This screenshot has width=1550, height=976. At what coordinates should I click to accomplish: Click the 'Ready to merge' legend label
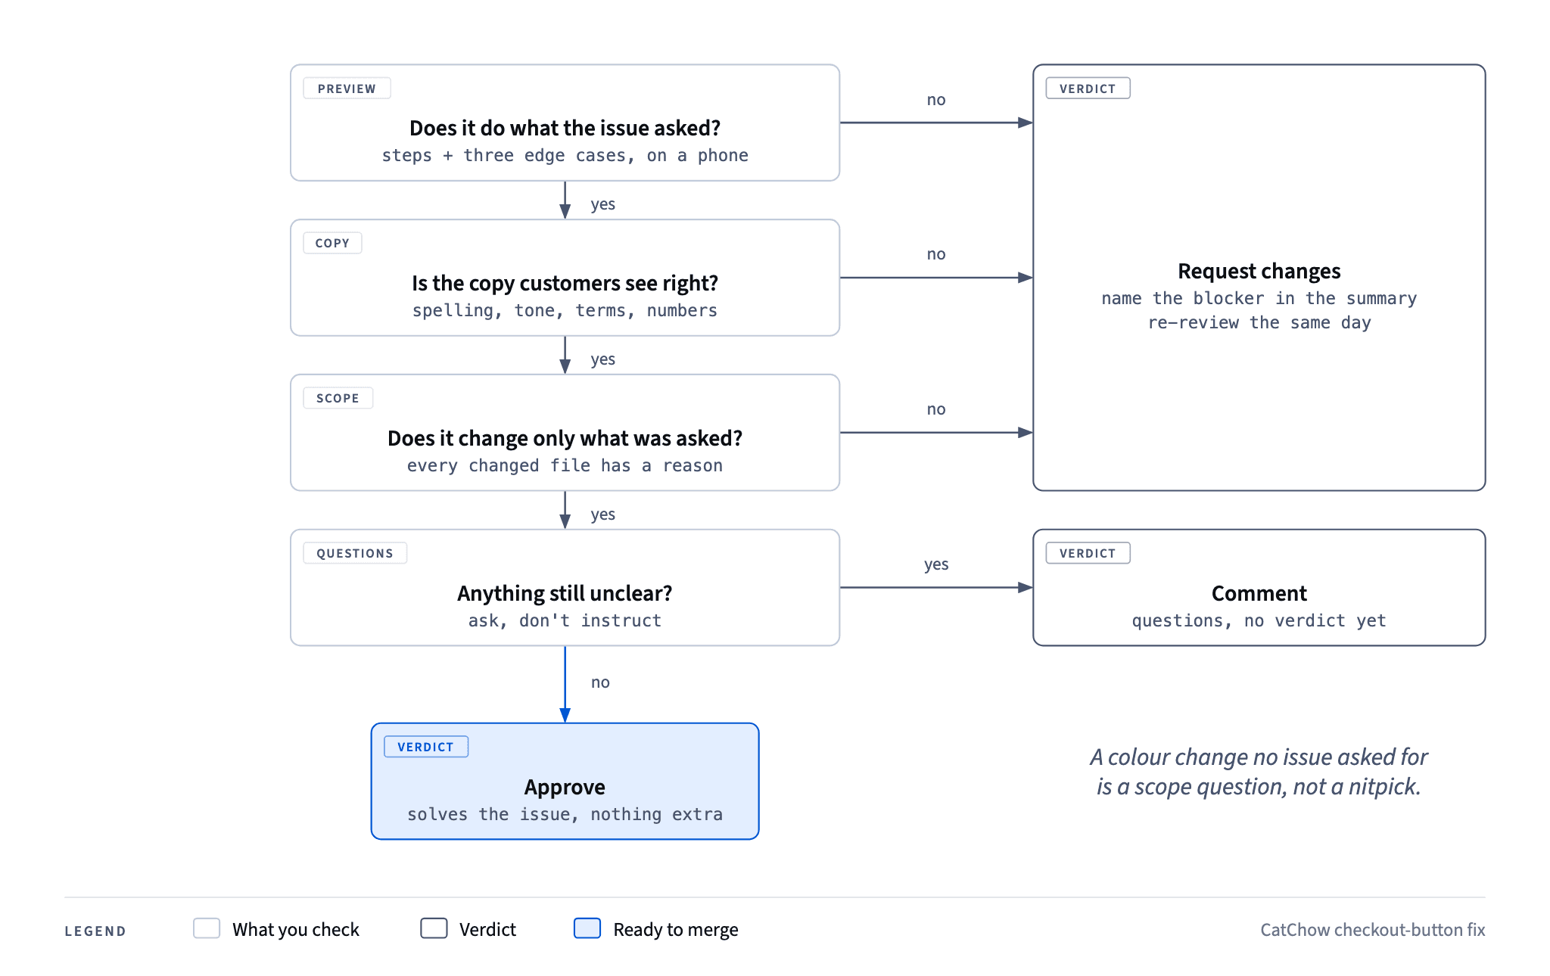point(676,930)
